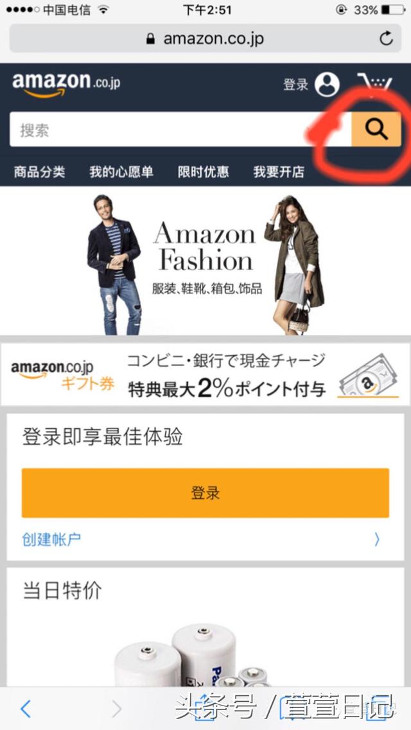This screenshot has height=730, width=411.
Task: Click the amazon.co.jp logo
Action: [66, 84]
